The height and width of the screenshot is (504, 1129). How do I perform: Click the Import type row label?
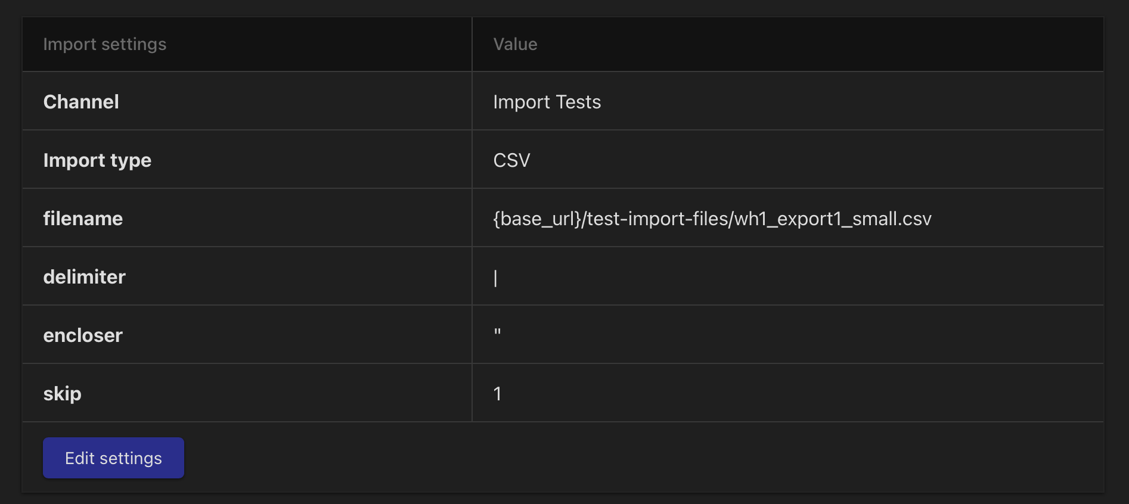[97, 160]
